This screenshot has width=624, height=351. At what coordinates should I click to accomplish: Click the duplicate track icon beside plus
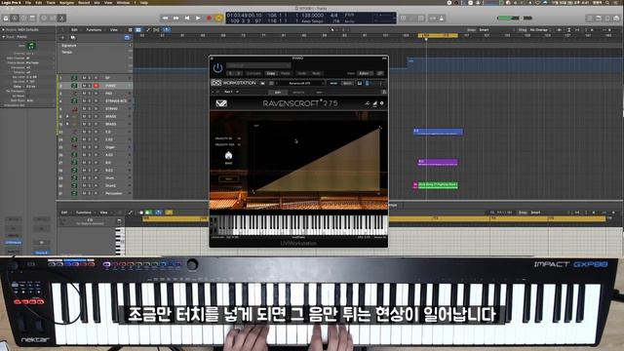pos(73,38)
